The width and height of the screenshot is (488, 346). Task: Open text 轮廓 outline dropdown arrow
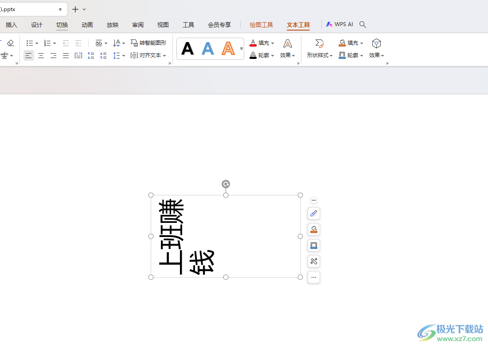coord(273,56)
